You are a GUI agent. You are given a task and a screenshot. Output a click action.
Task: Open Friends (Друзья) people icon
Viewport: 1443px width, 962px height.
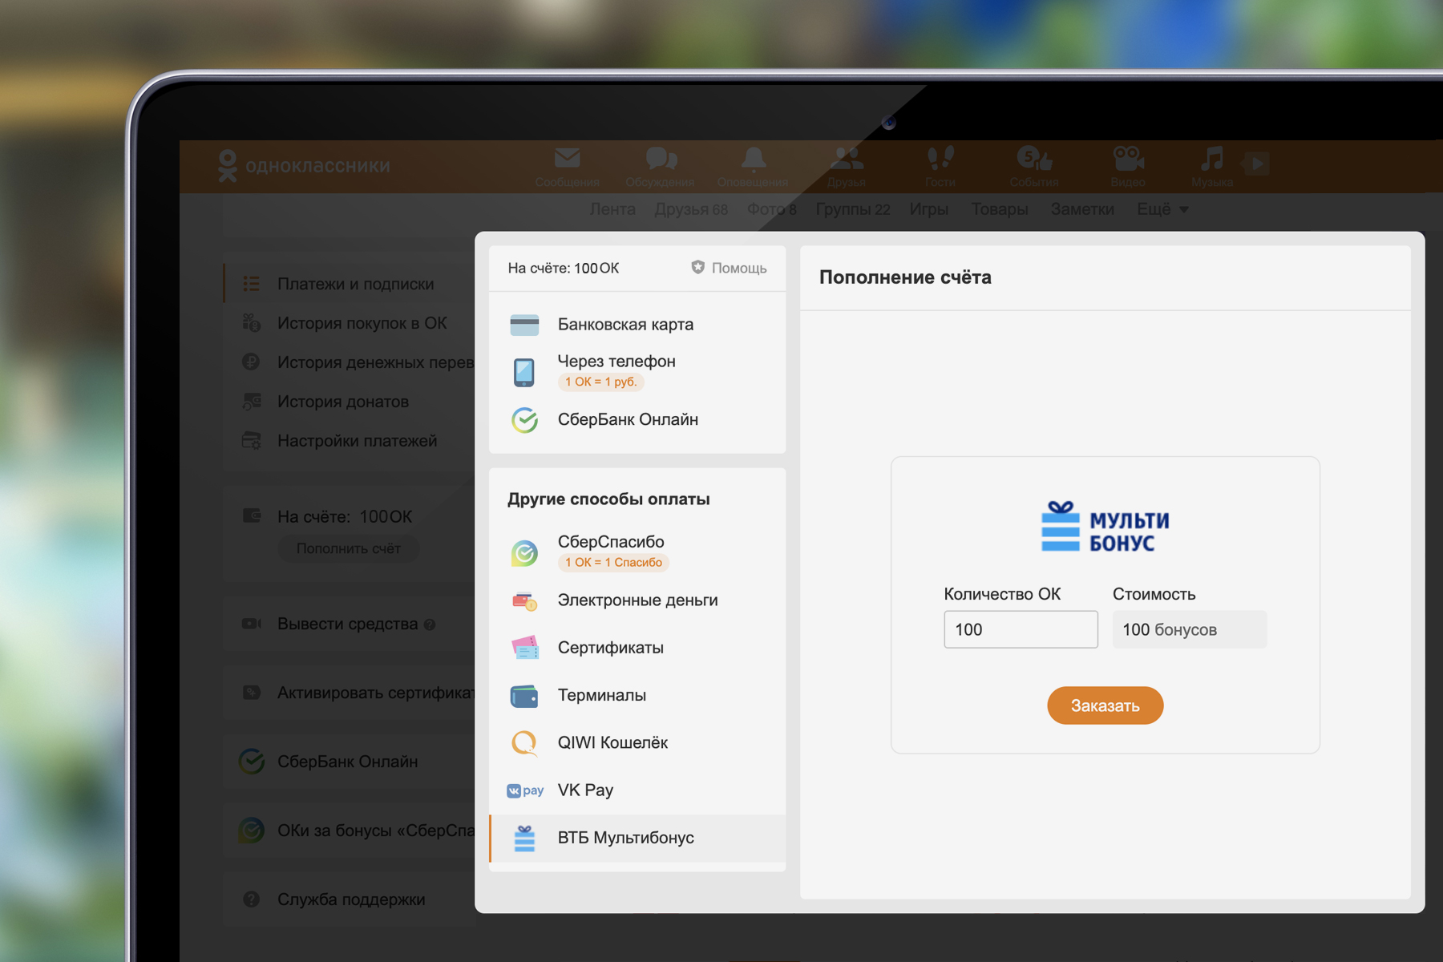847,159
